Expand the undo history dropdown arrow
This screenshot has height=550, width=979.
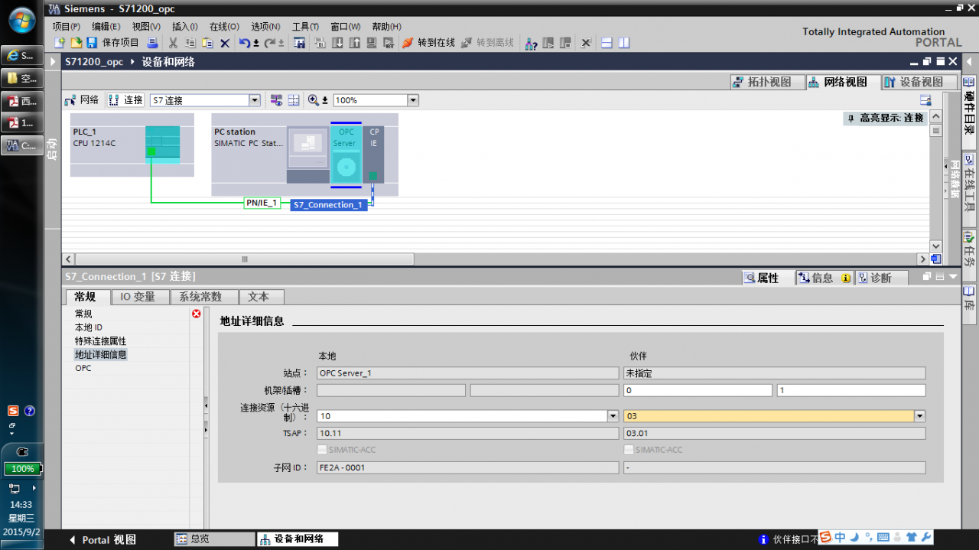coord(256,44)
